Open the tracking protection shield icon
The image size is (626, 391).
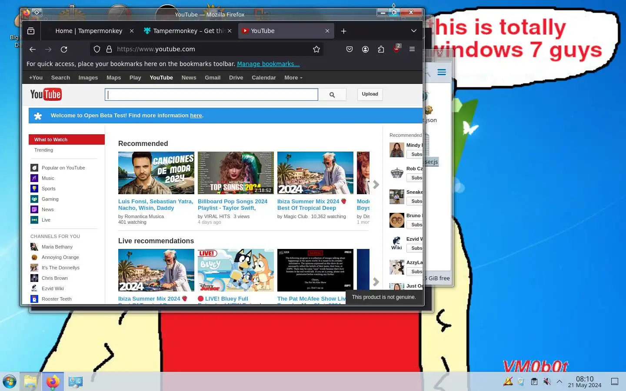(x=97, y=49)
